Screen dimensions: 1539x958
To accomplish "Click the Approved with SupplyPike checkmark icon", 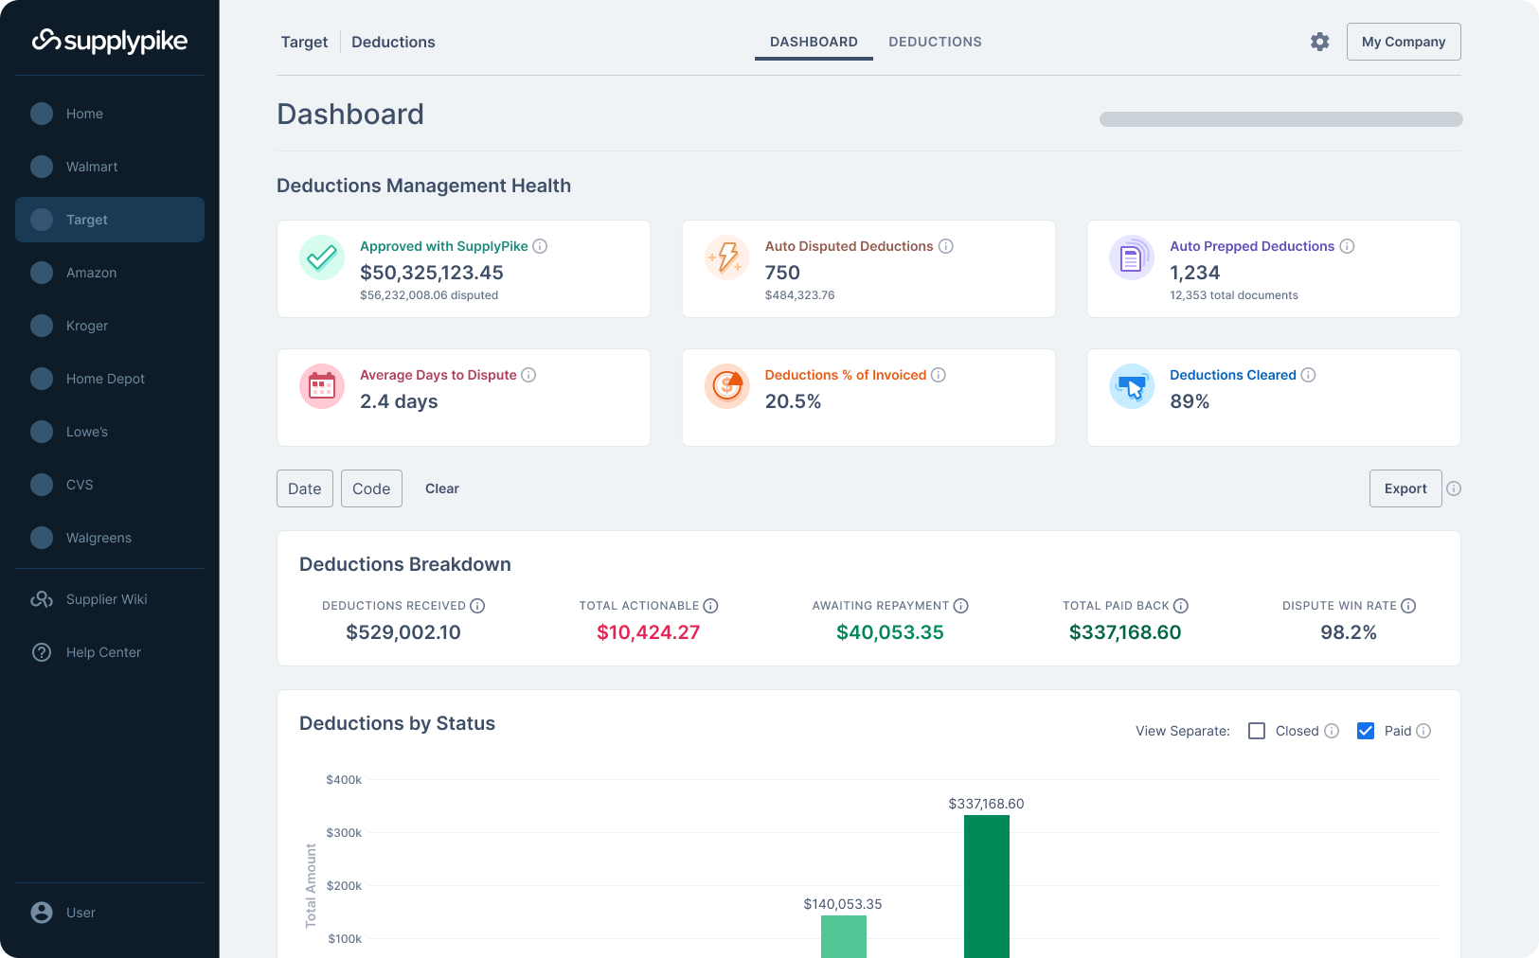I will [x=322, y=257].
